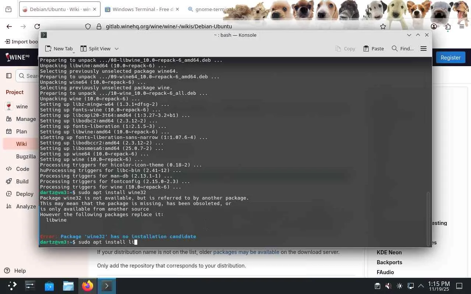471x294 pixels.
Task: Click the "sudo apt install wine32" command
Action: click(x=112, y=192)
